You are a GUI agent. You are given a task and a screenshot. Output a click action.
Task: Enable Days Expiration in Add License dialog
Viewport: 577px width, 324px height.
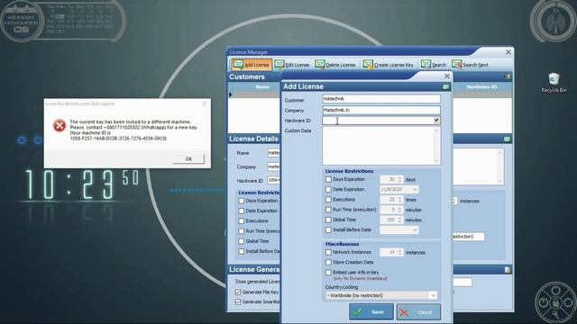pos(328,180)
